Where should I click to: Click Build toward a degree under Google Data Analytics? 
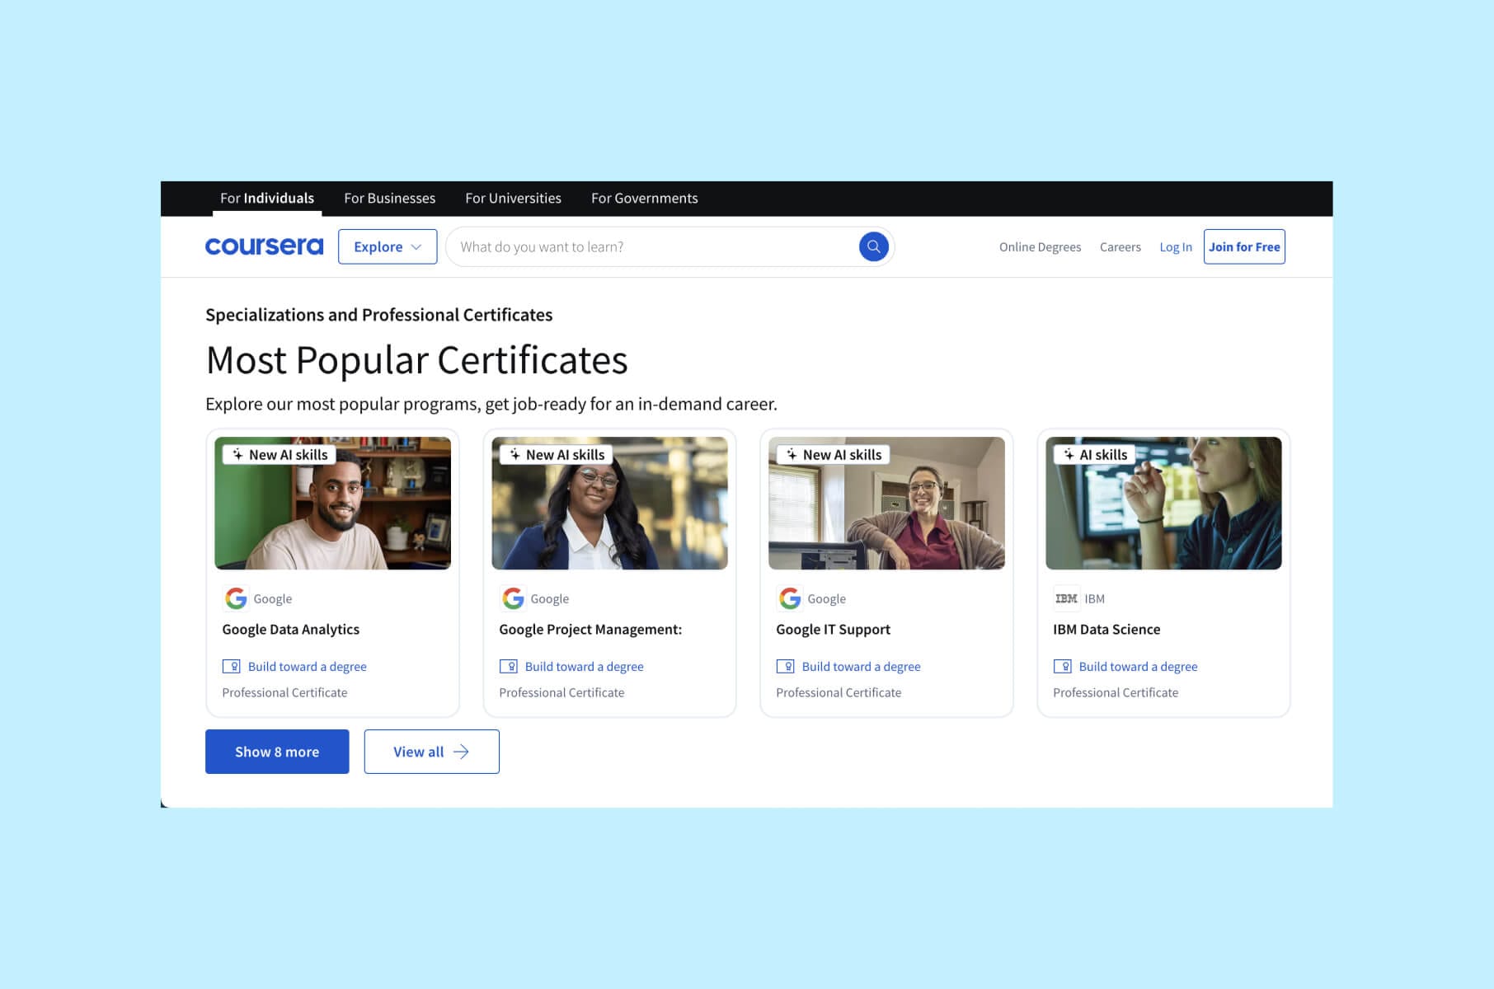click(x=308, y=667)
